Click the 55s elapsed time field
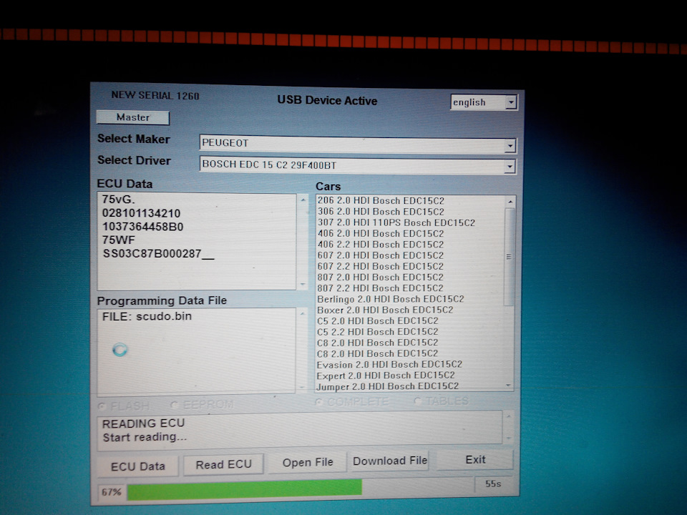 (493, 484)
